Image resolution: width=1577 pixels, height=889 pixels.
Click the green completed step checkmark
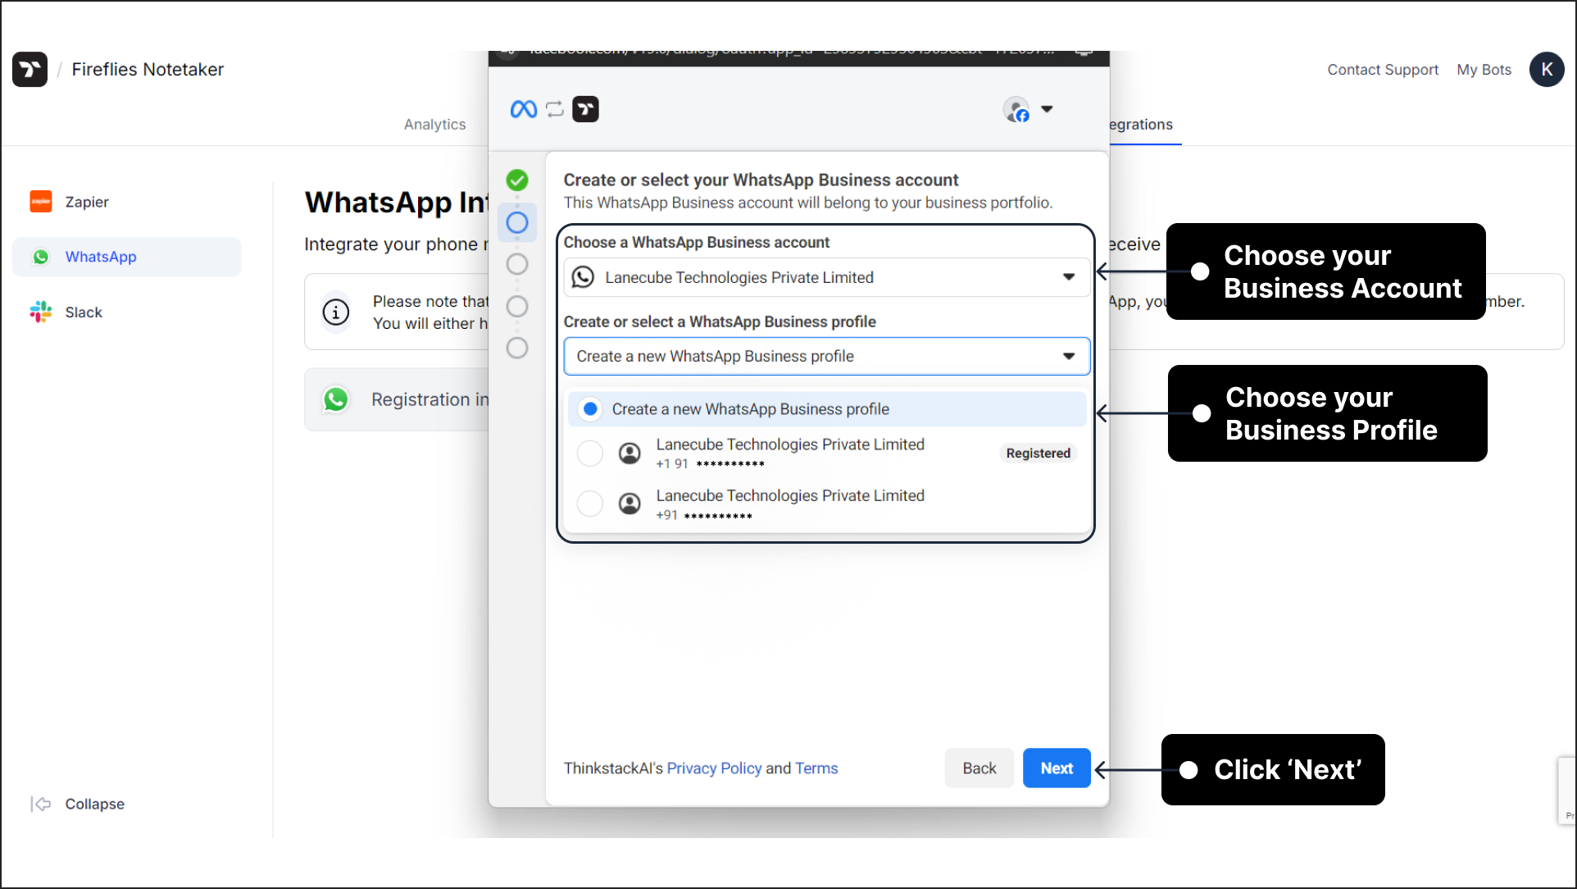(x=517, y=180)
